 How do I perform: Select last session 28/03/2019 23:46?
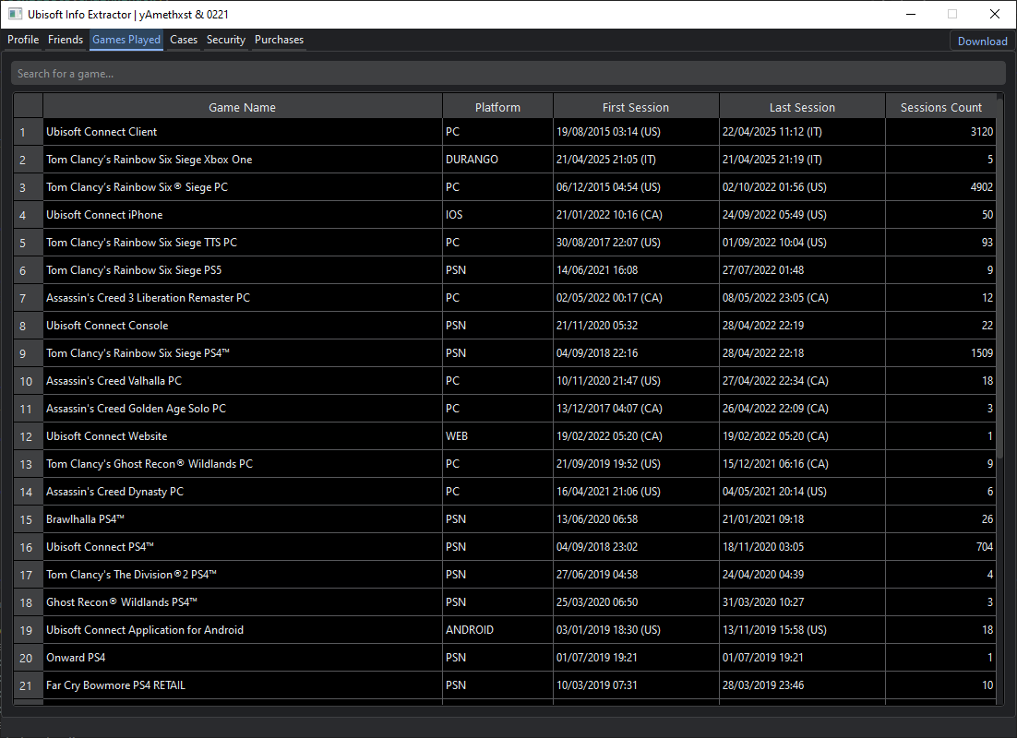pyautogui.click(x=802, y=684)
